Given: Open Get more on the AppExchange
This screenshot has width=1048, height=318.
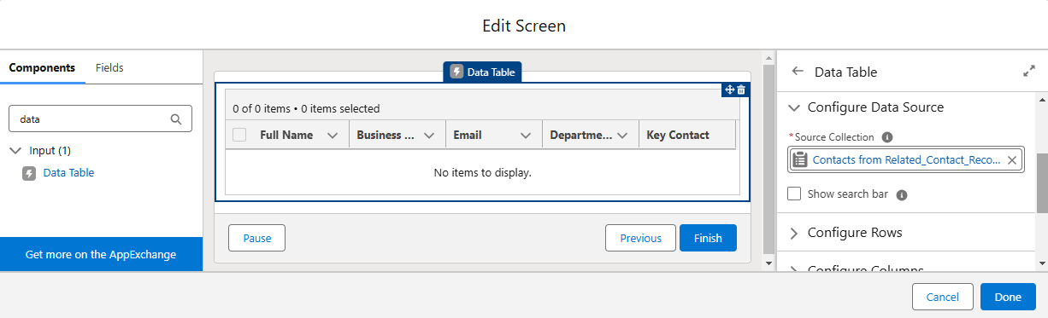Looking at the screenshot, I should (x=101, y=254).
